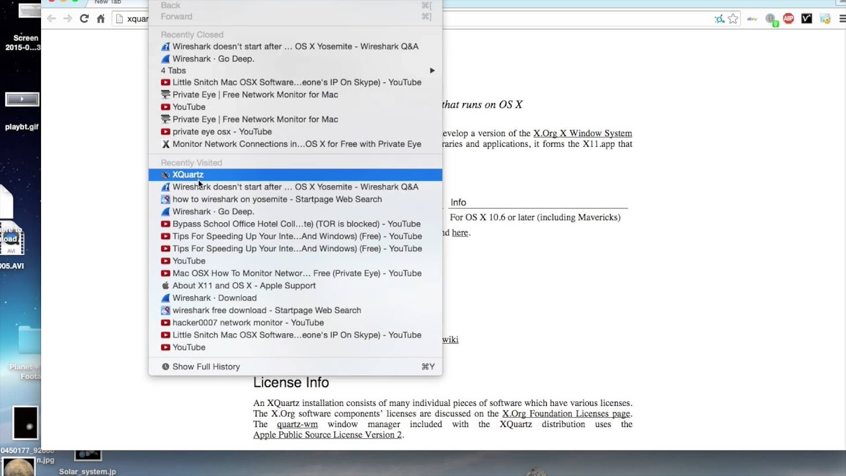Click the License Info heading
This screenshot has width=846, height=476.
pos(291,383)
